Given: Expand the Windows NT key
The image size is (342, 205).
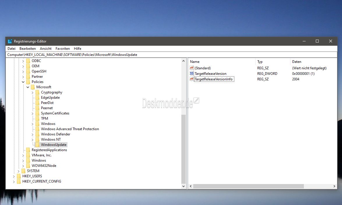Looking at the screenshot, I should tap(33, 140).
